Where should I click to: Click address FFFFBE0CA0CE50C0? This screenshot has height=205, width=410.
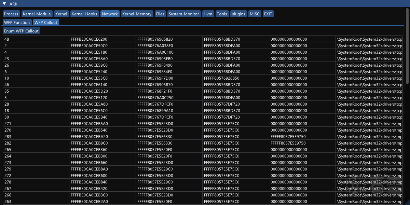click(102, 46)
